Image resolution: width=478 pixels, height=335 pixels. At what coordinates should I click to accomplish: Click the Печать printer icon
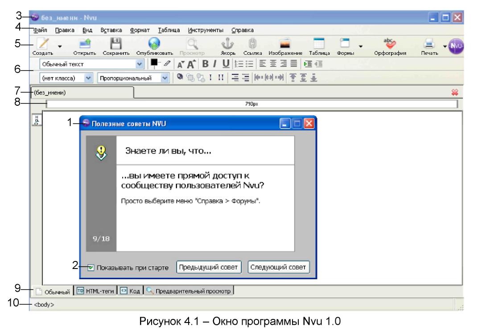click(x=429, y=44)
